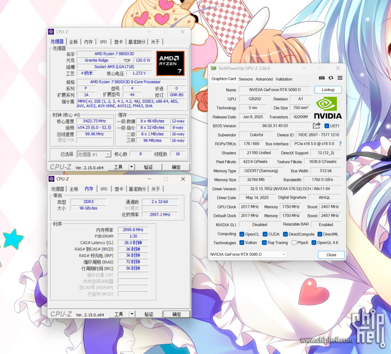Click the 核心速度 value 5422.73 MHz
The width and height of the screenshot is (391, 354).
94,121
